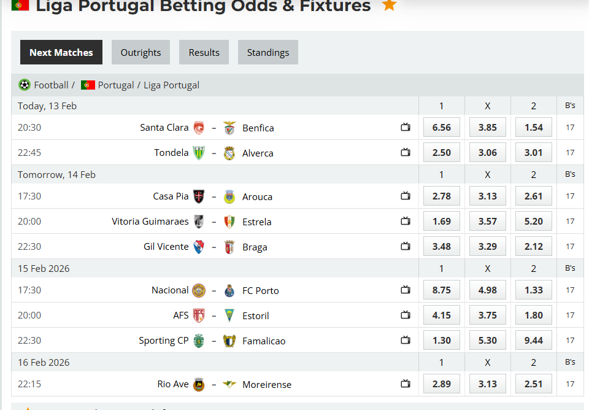
Task: Click the FC Porto club crest
Action: tap(229, 290)
